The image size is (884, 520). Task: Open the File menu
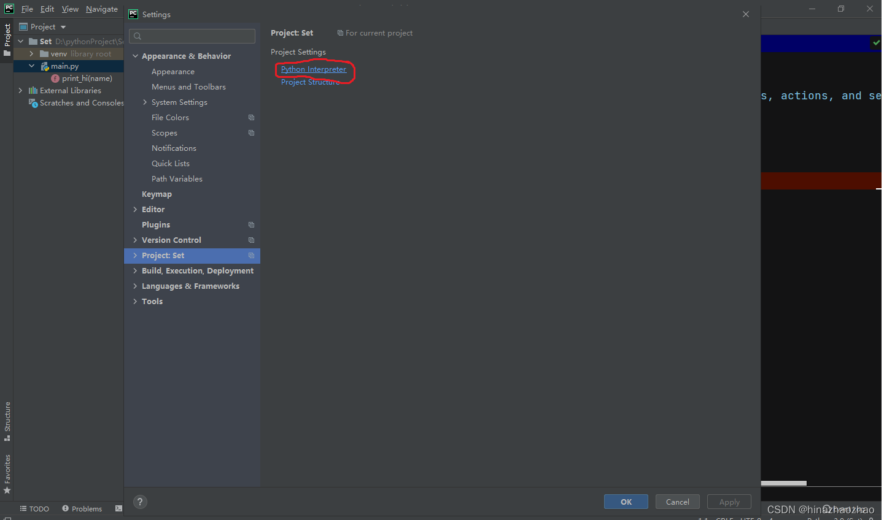[27, 9]
